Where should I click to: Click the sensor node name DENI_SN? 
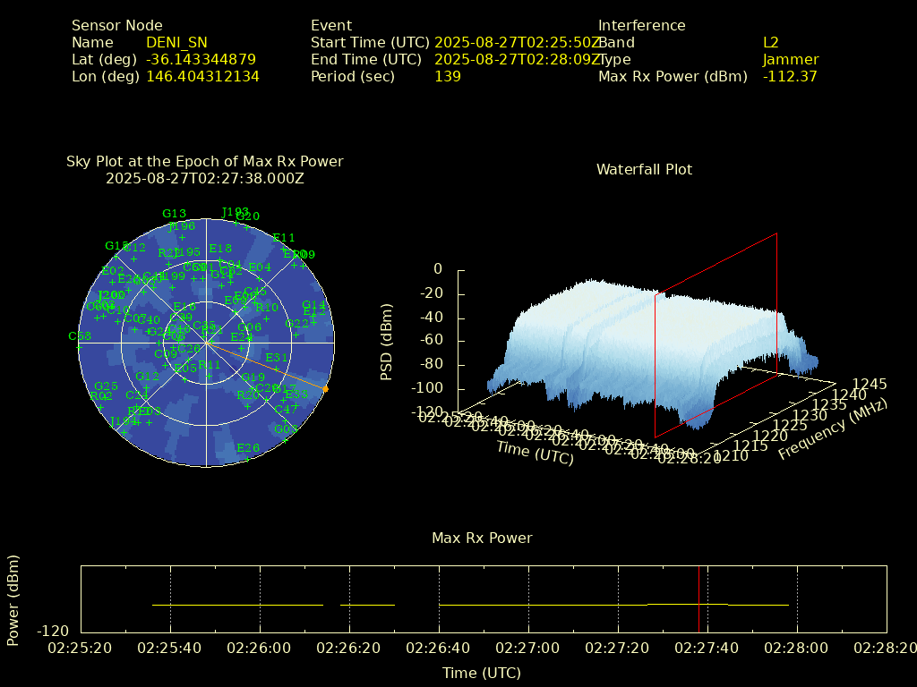click(176, 43)
